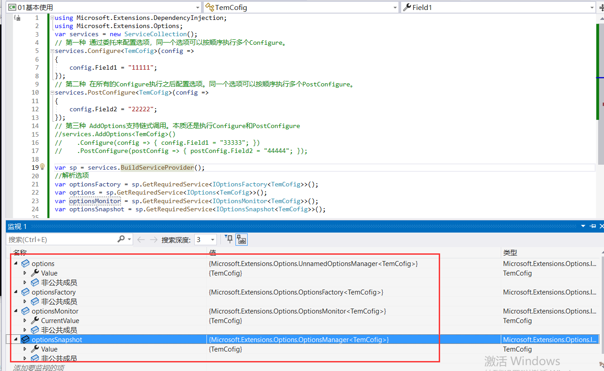Click the wrench icon of Value under optionsSnapshot
604x371 pixels.
point(35,349)
